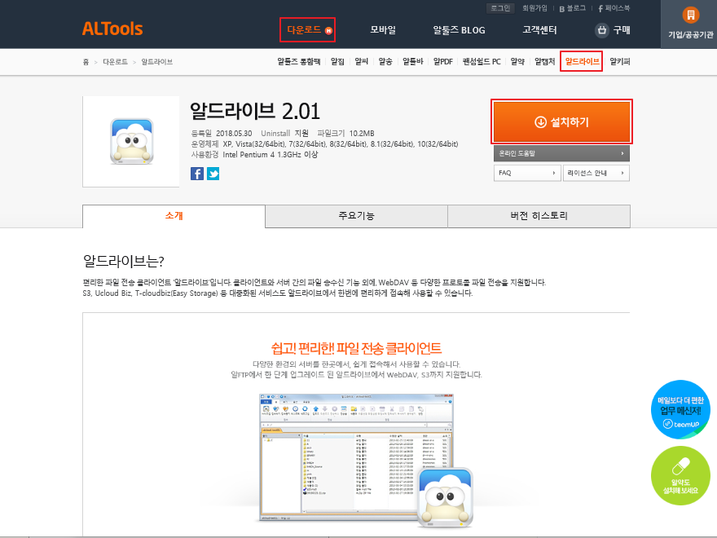Select 알키퍼 in the product bar
Image resolution: width=717 pixels, height=538 pixels.
coord(619,61)
